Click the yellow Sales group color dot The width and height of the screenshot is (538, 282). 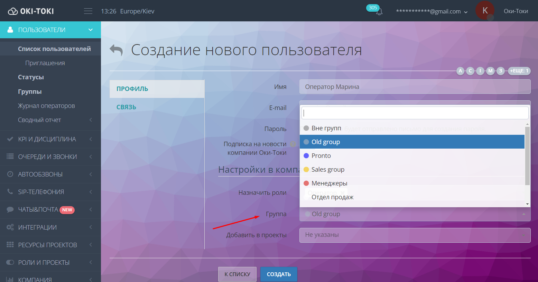306,169
